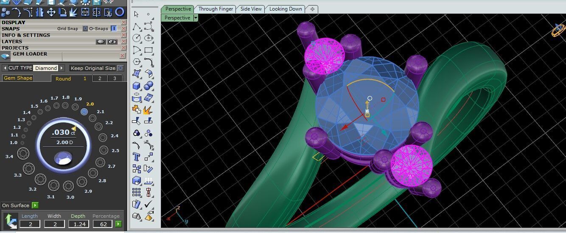
Task: Toggle the layers eye visibility button
Action: click(112, 42)
